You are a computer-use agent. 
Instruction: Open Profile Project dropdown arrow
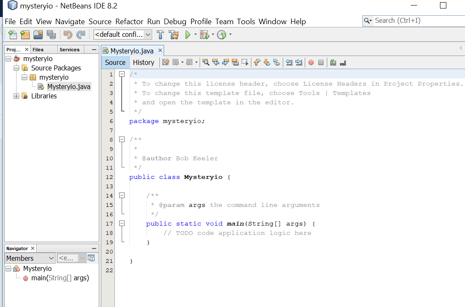(230, 35)
